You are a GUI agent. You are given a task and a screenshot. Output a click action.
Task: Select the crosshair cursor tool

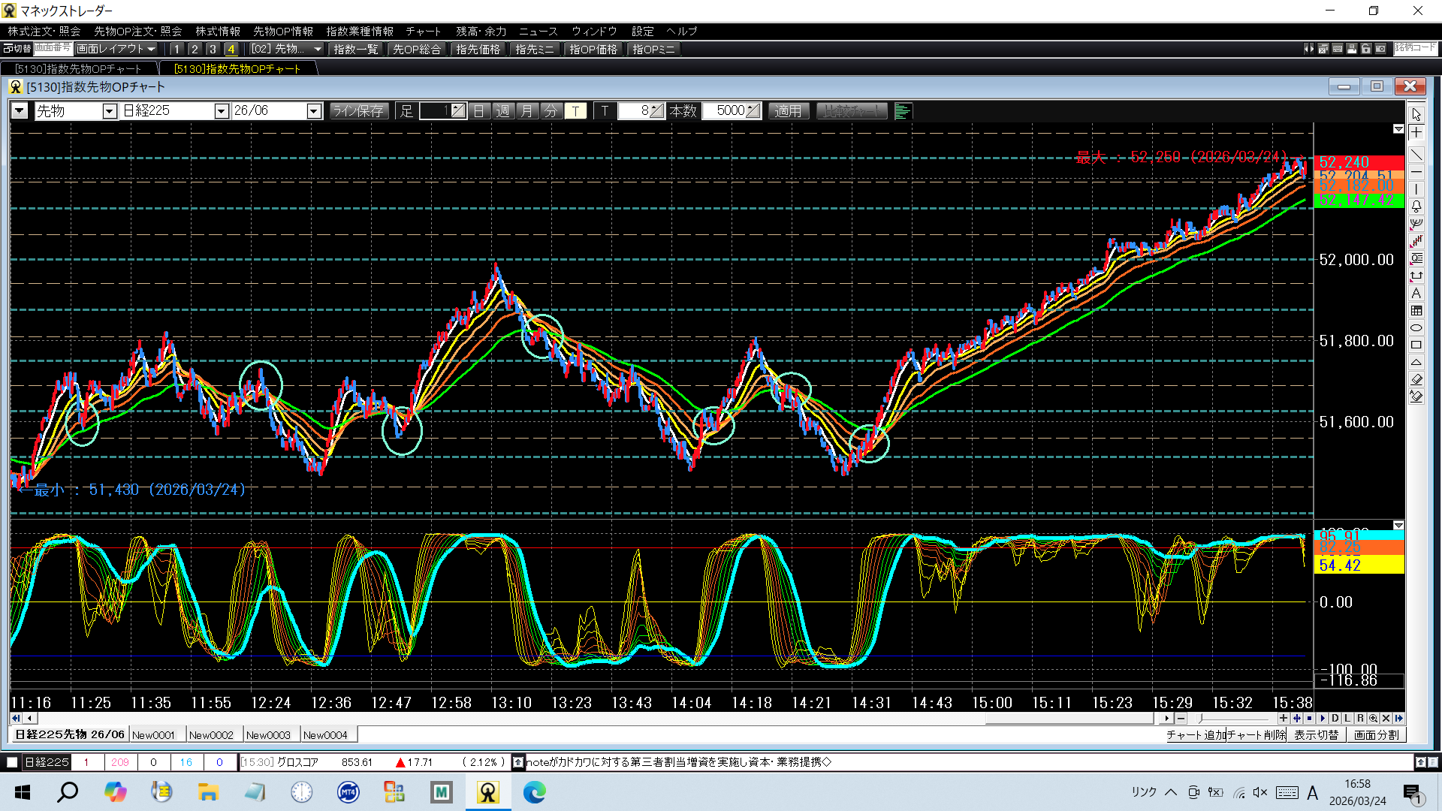[x=1416, y=133]
